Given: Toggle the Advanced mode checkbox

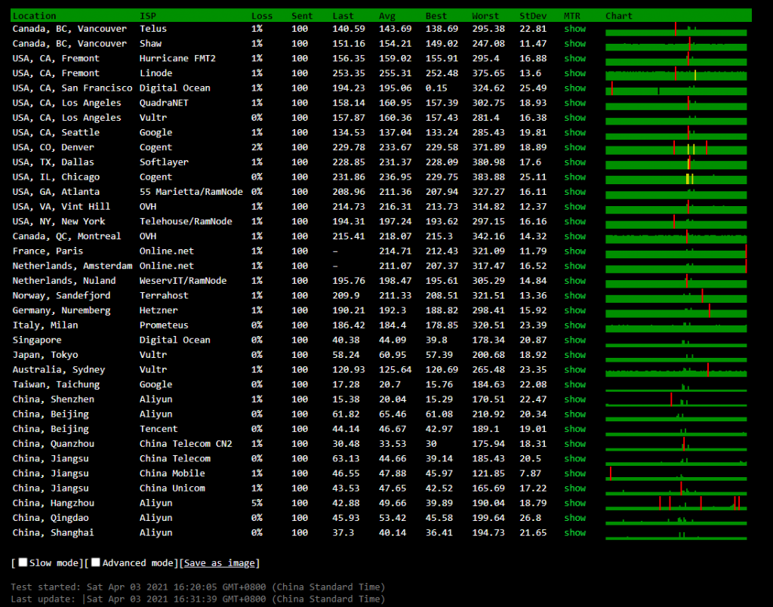Looking at the screenshot, I should point(96,562).
